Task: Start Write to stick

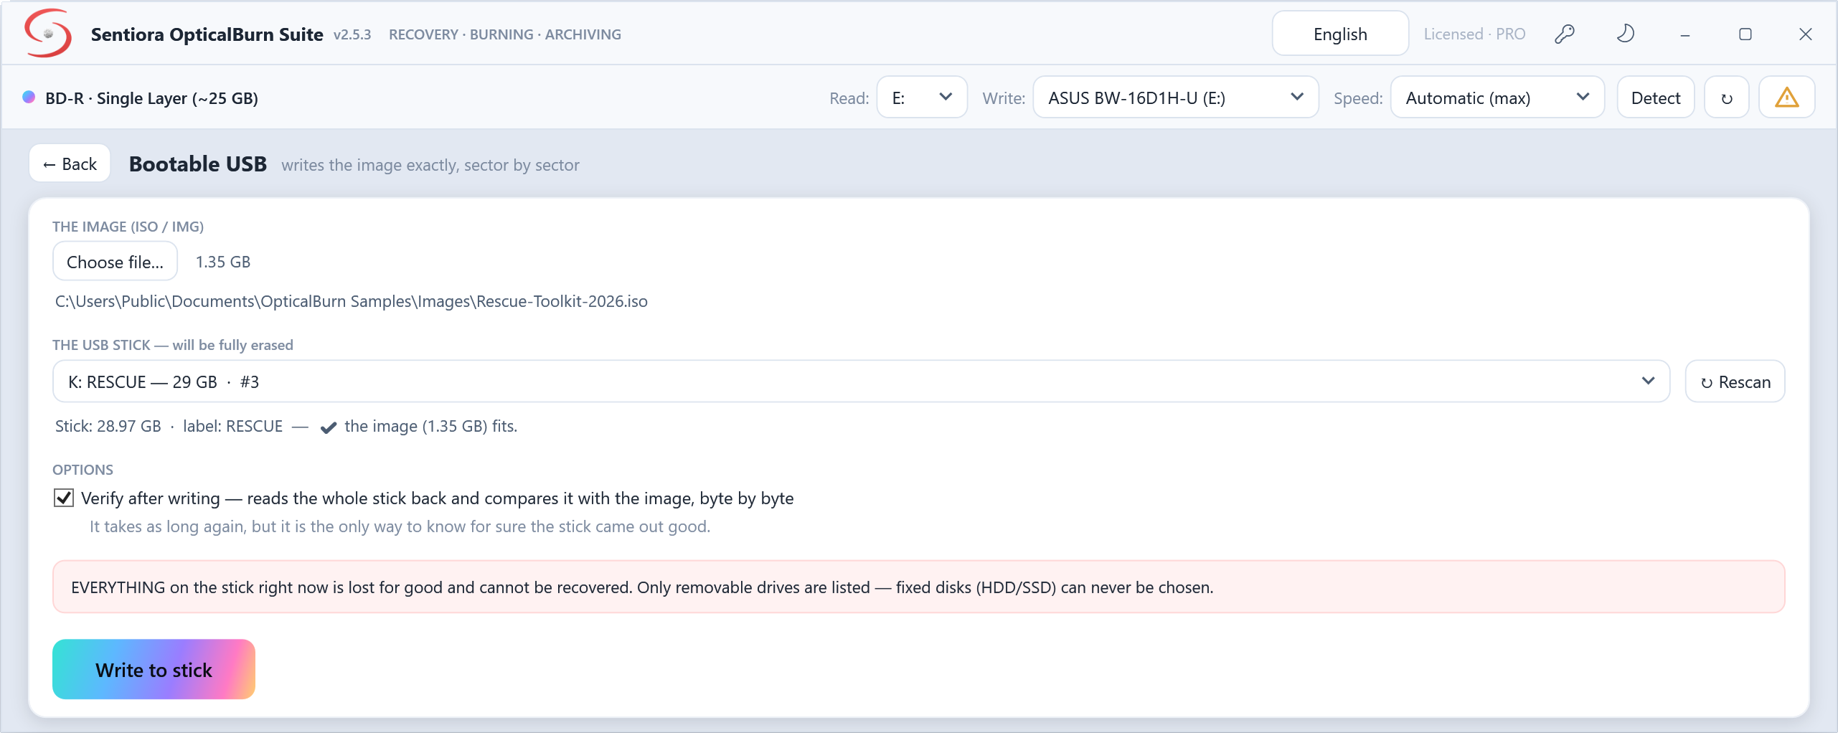Action: click(154, 669)
